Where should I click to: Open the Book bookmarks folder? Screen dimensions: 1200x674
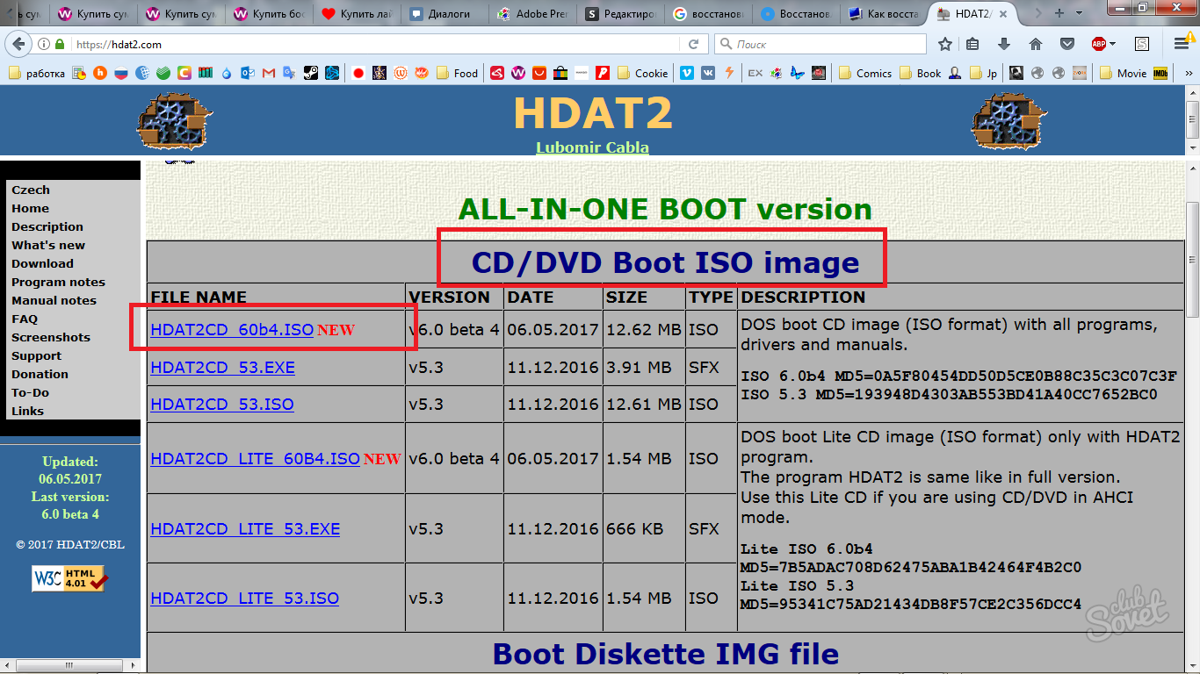coord(921,74)
